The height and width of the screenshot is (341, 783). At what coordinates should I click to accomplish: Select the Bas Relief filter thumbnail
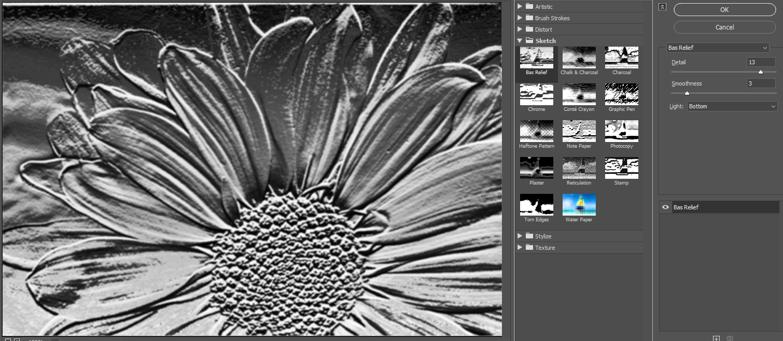pyautogui.click(x=537, y=58)
